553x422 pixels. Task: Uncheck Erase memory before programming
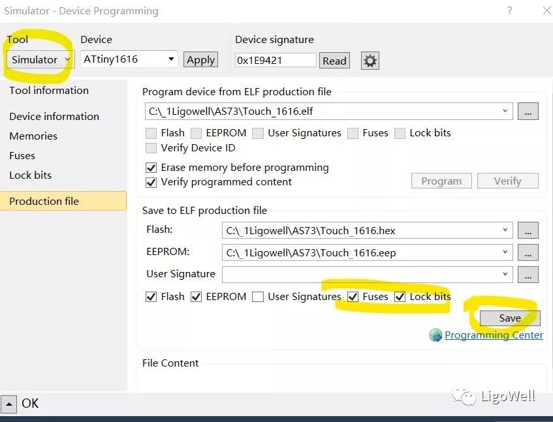(x=151, y=168)
